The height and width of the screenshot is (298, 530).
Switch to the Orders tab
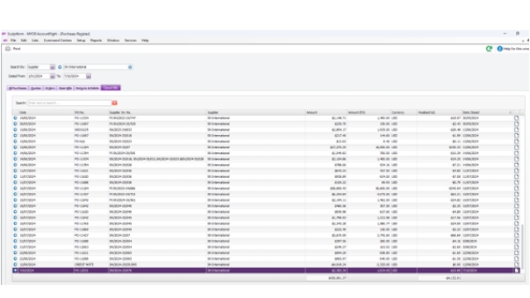(x=50, y=89)
